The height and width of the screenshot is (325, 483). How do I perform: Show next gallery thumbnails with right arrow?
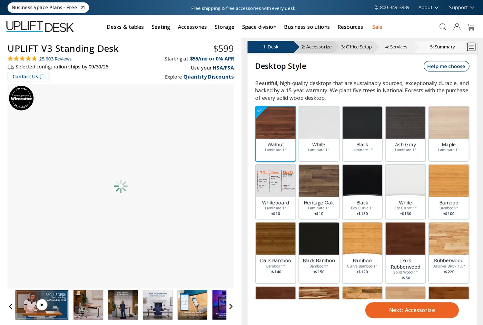point(231,306)
